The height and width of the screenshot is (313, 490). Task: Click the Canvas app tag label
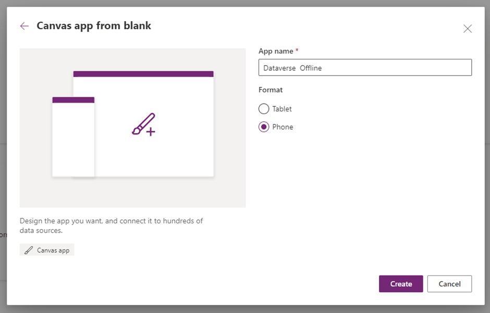[x=53, y=251]
